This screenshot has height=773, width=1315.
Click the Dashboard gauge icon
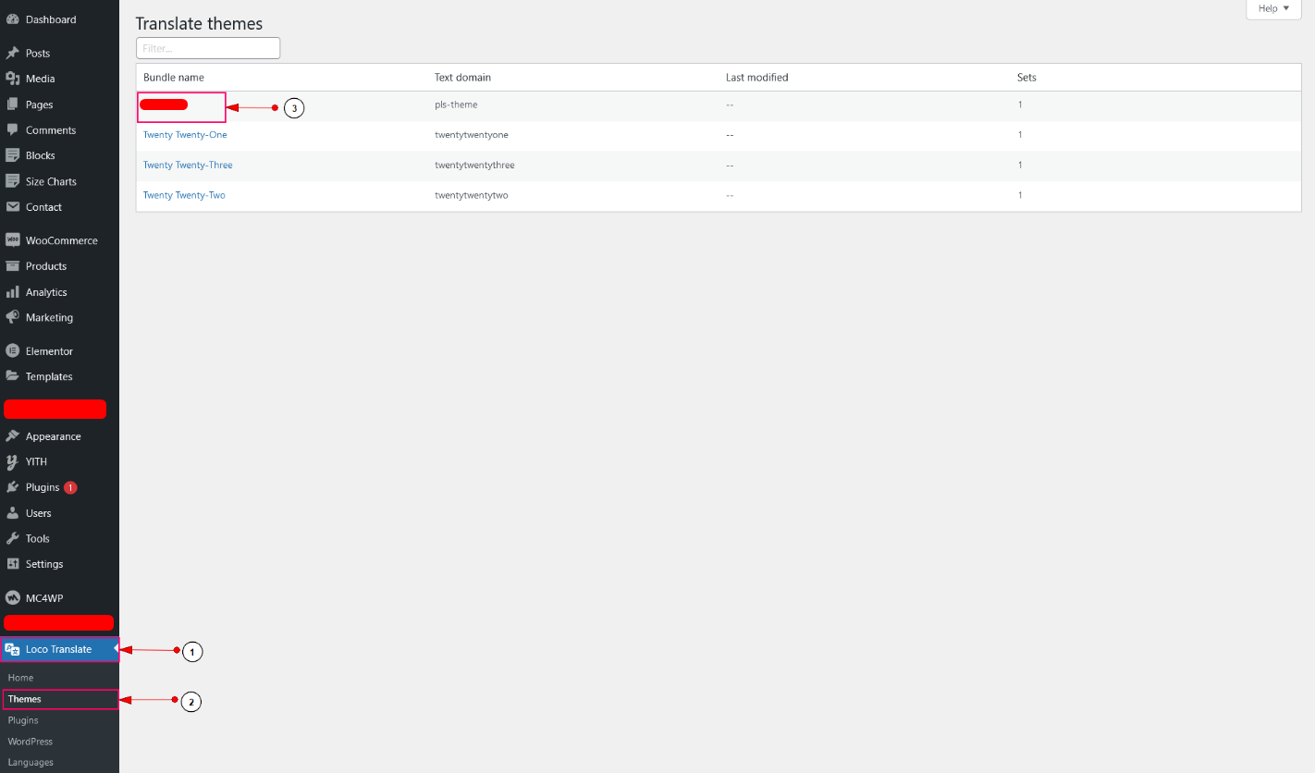pyautogui.click(x=13, y=19)
